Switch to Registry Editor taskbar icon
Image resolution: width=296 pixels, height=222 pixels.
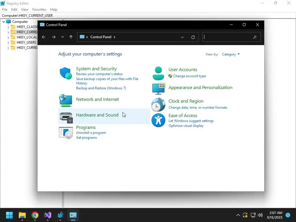click(60, 215)
